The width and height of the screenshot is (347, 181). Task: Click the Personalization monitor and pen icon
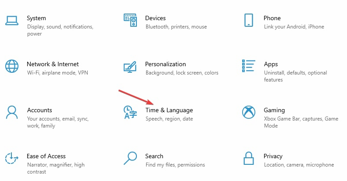[x=130, y=67]
